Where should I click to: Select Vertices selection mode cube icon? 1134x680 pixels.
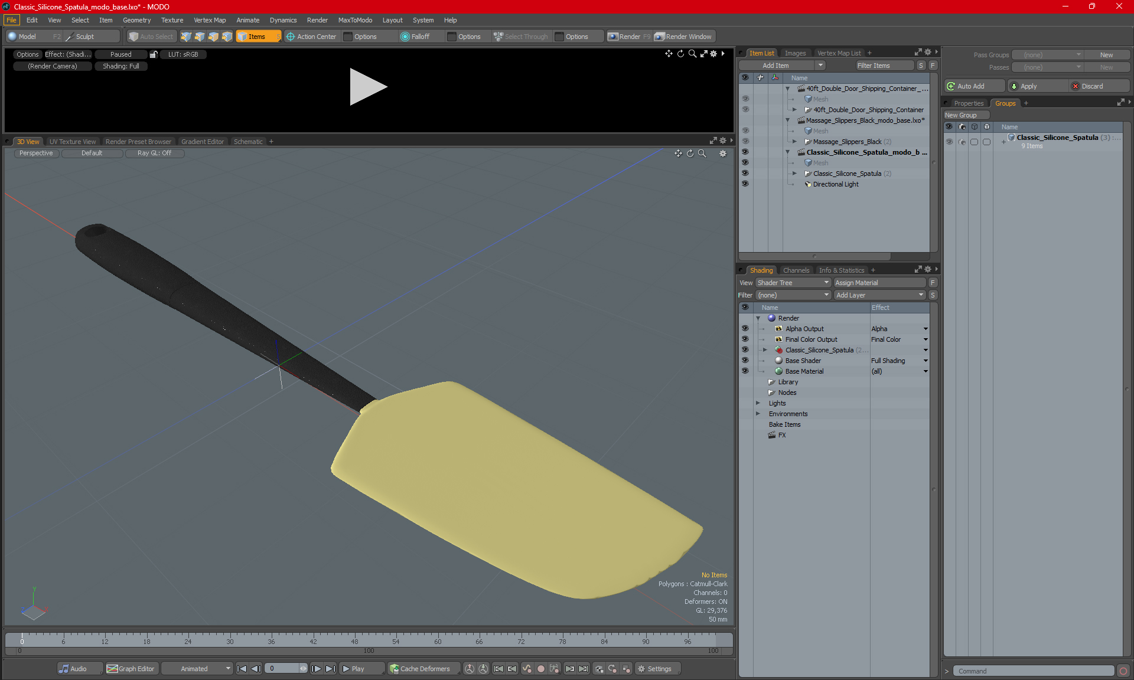pyautogui.click(x=186, y=37)
